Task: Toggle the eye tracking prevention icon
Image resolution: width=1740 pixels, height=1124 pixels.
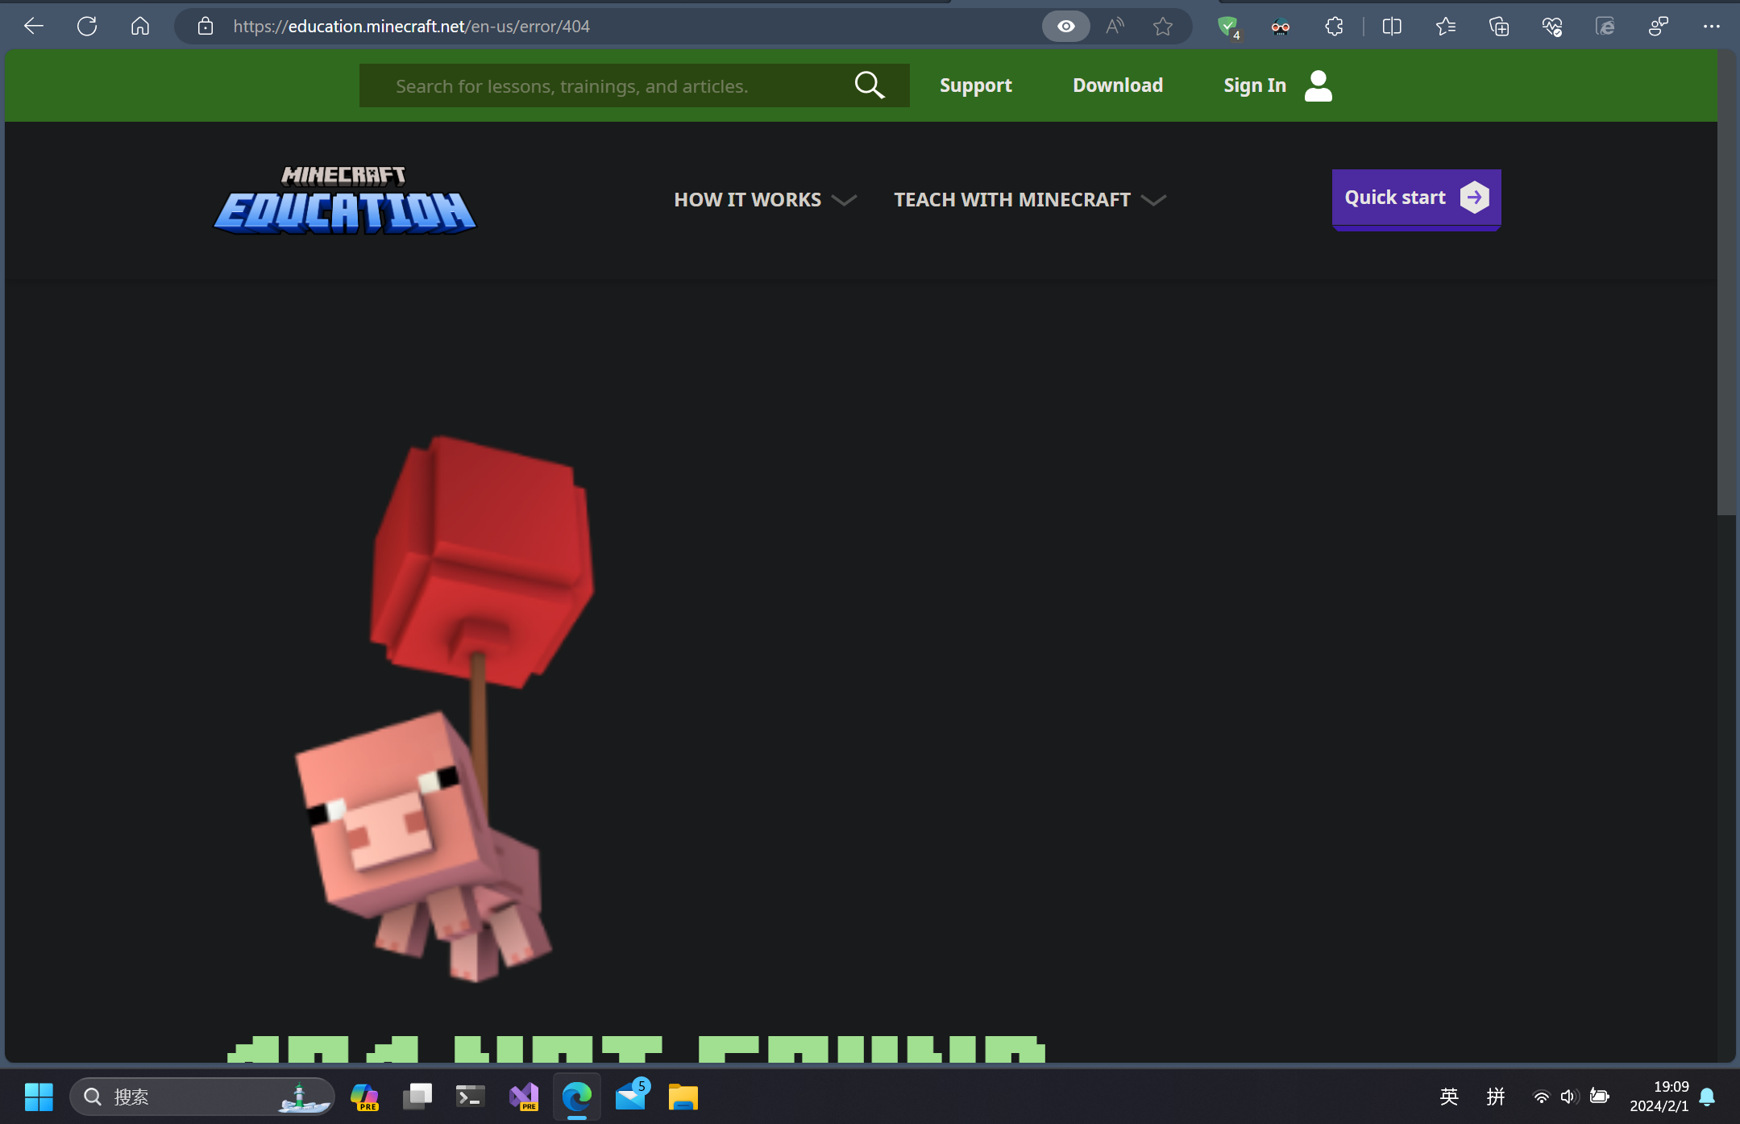Action: click(x=1065, y=27)
